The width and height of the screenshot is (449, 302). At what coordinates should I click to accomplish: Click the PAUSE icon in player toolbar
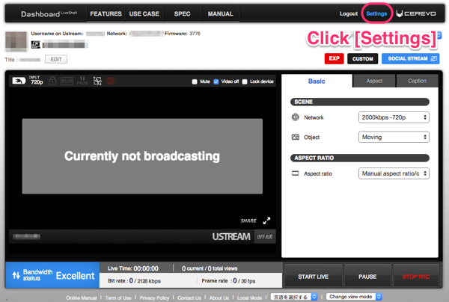click(x=82, y=81)
